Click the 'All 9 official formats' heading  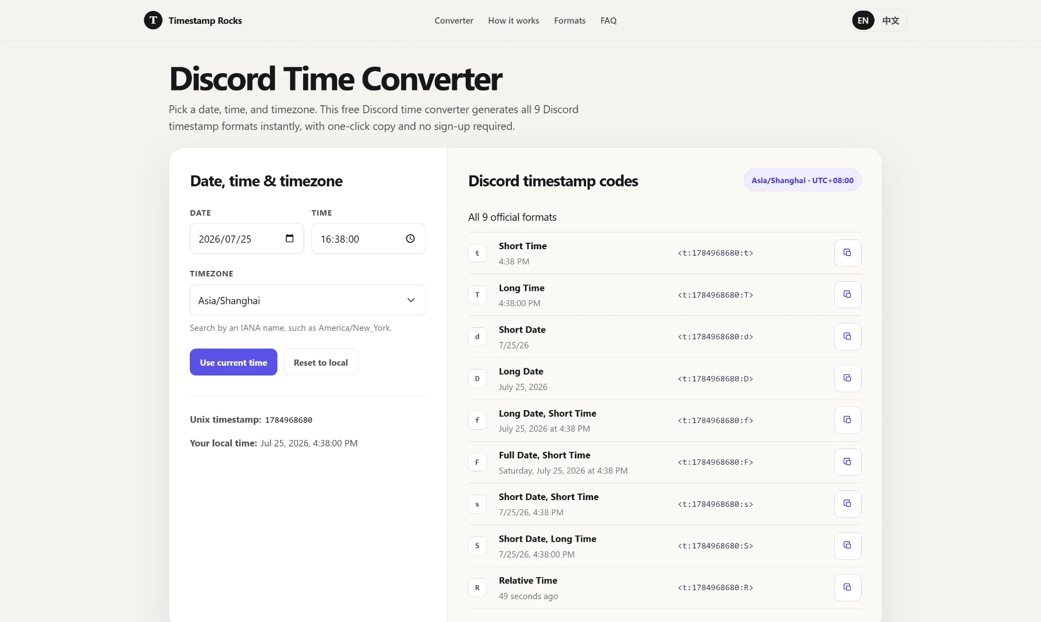click(x=512, y=217)
